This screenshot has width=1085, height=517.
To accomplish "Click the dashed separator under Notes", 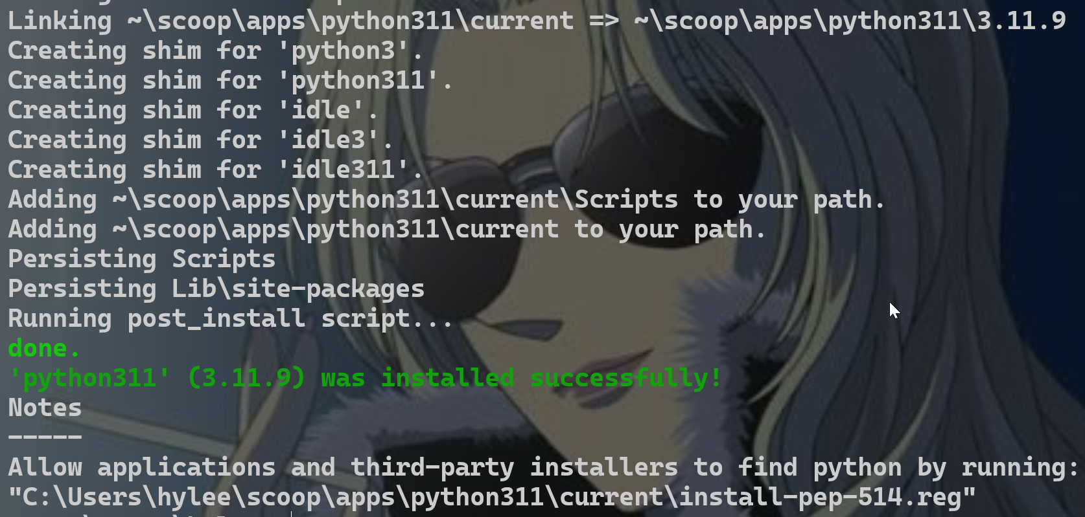I will pyautogui.click(x=45, y=437).
